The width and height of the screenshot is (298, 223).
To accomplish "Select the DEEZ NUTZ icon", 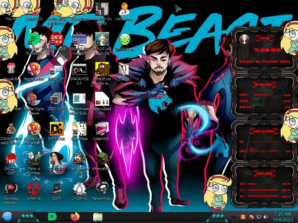I will (x=57, y=99).
